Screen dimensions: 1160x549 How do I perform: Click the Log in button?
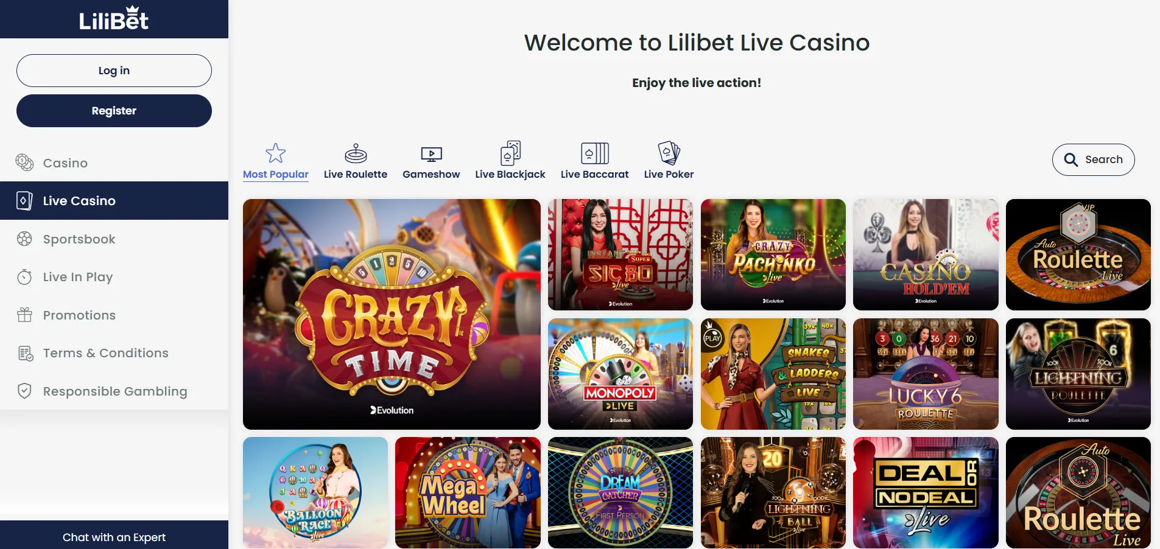114,71
